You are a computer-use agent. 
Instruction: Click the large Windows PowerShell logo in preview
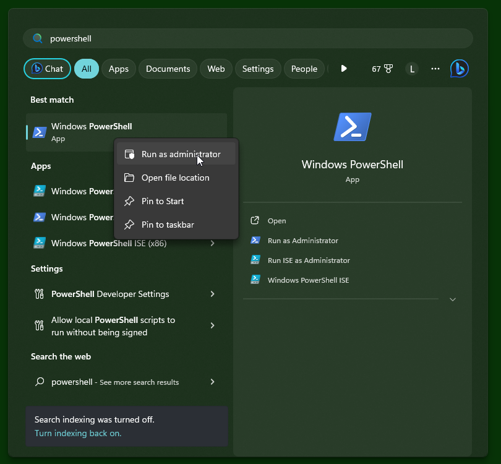point(353,127)
